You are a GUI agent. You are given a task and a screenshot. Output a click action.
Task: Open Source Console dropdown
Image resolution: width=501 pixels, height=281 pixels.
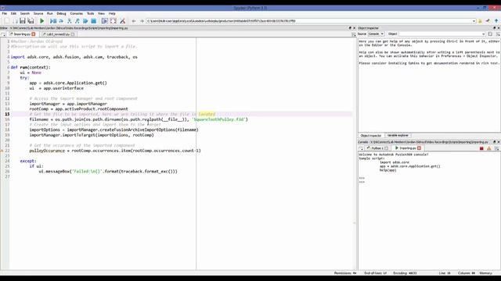coord(376,34)
